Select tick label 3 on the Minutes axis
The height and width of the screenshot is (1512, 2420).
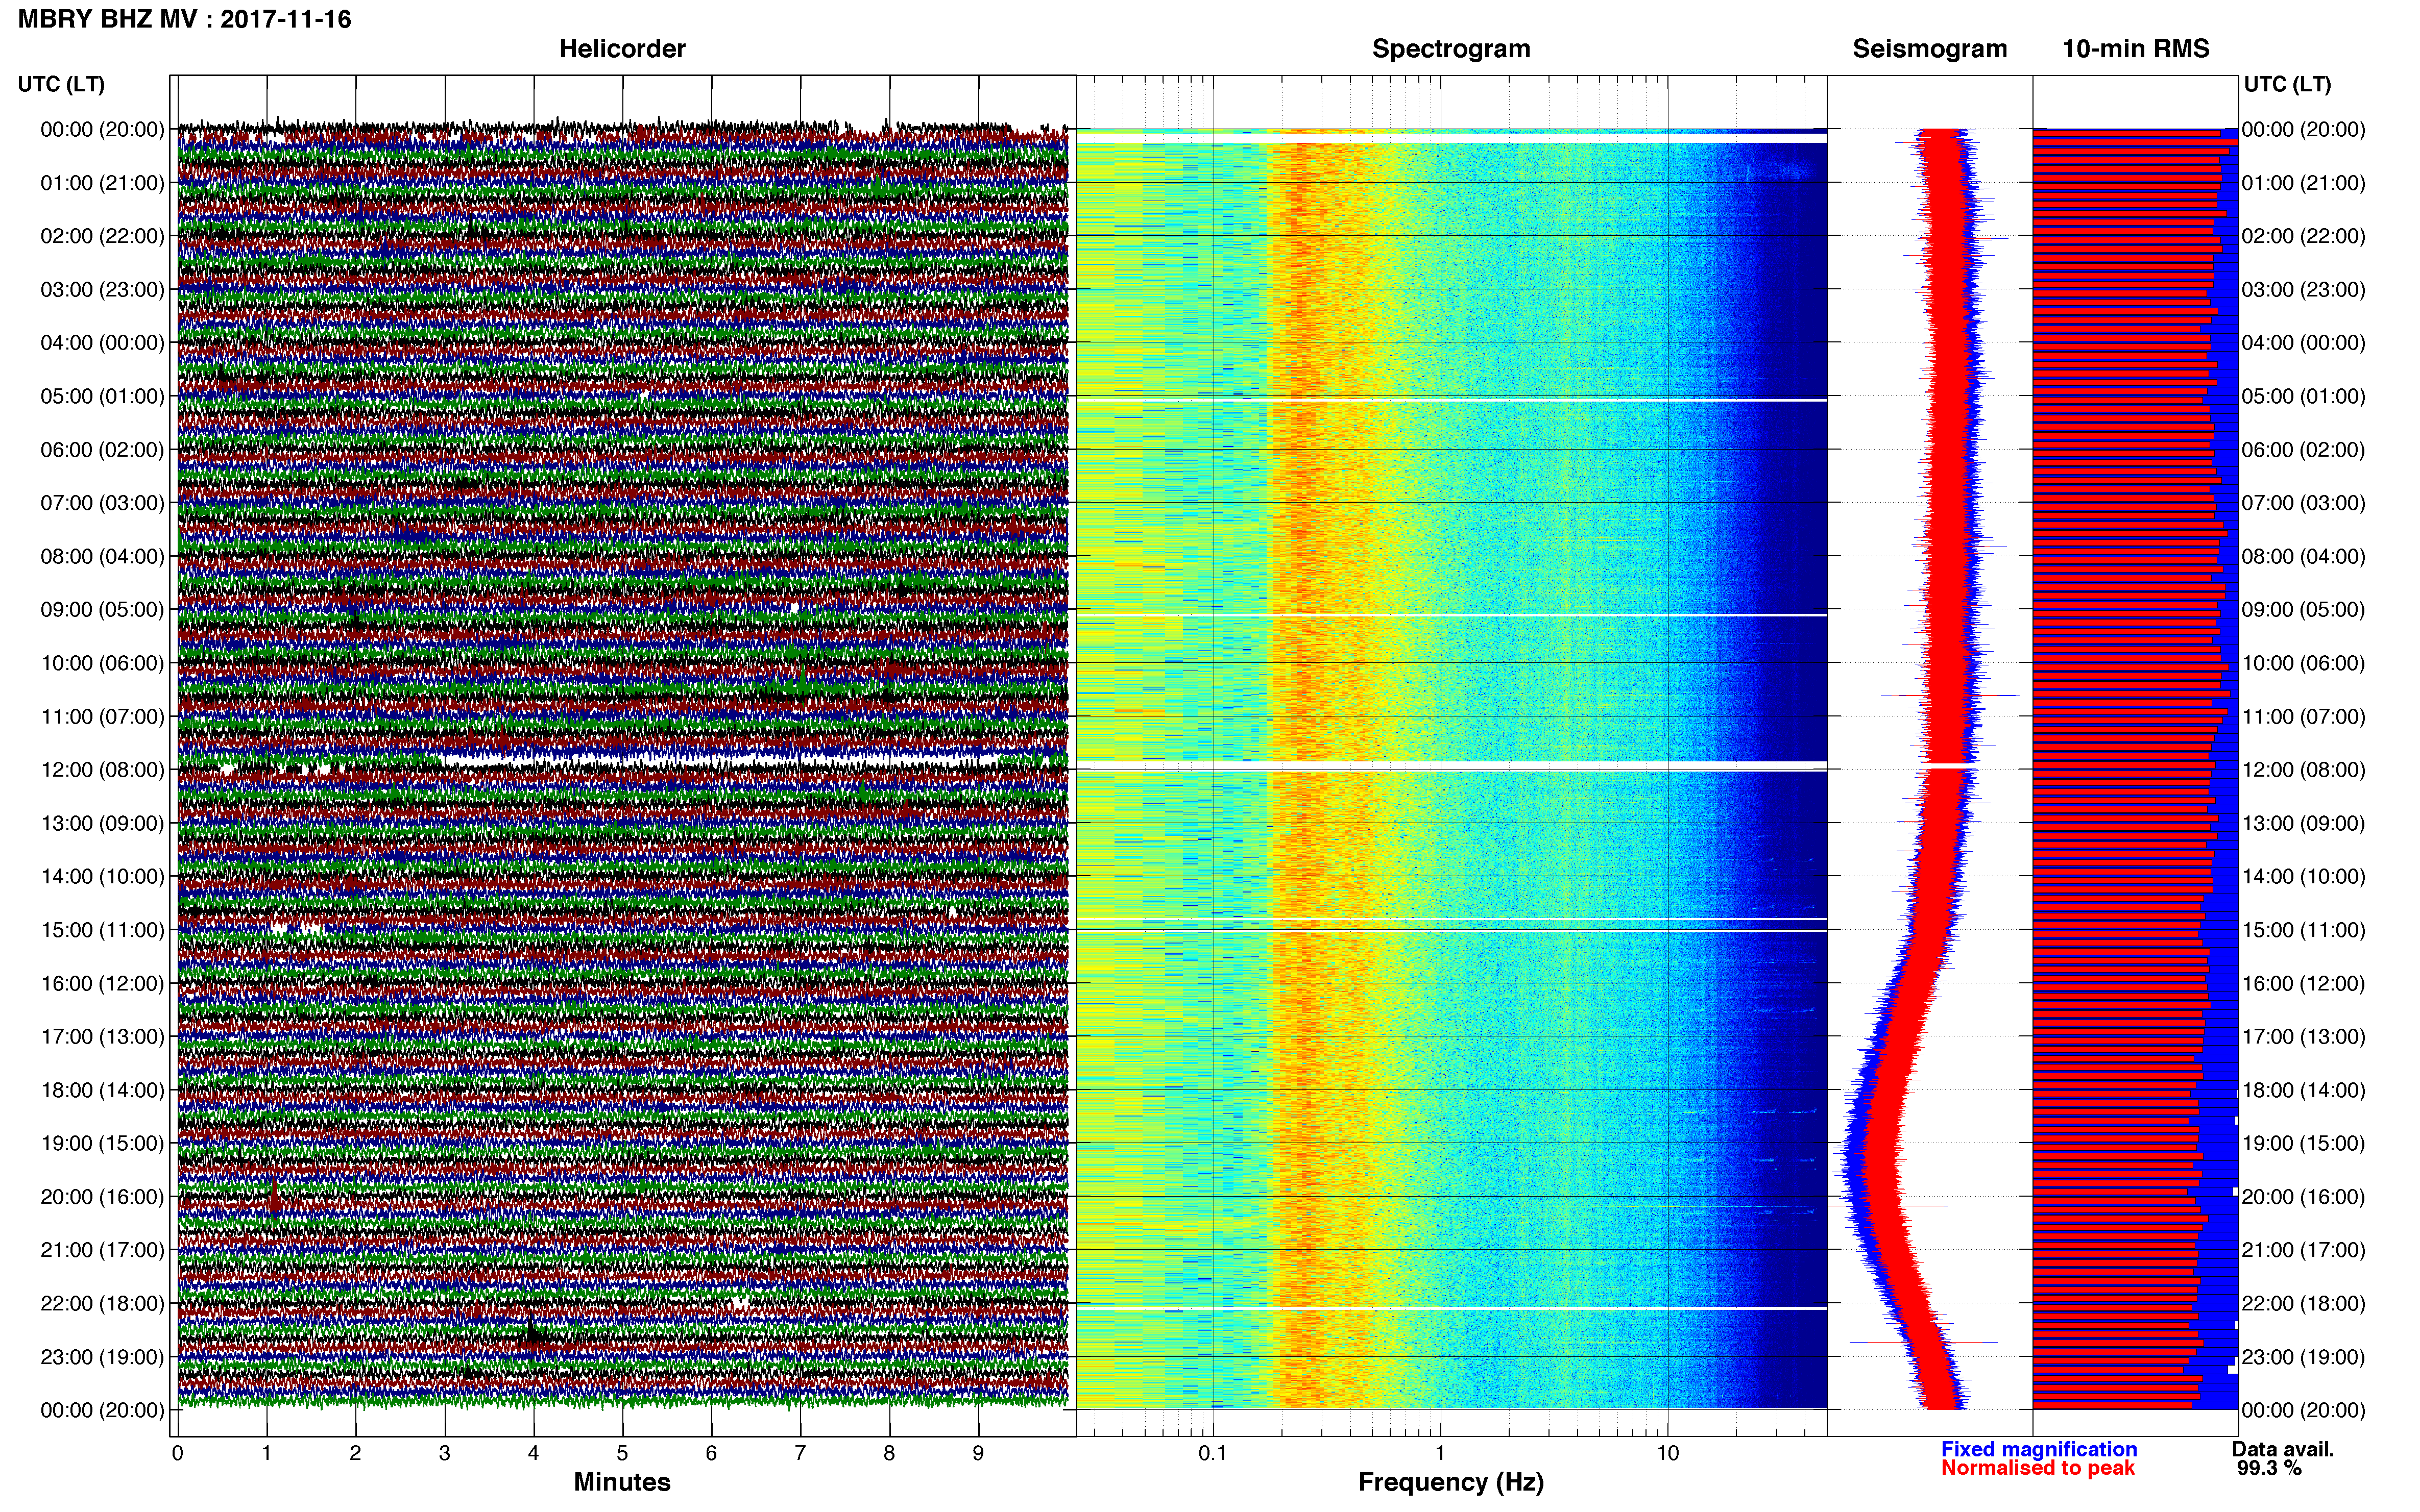pyautogui.click(x=444, y=1454)
